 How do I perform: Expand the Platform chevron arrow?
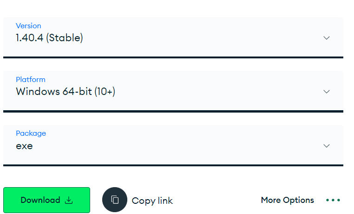[x=327, y=92]
